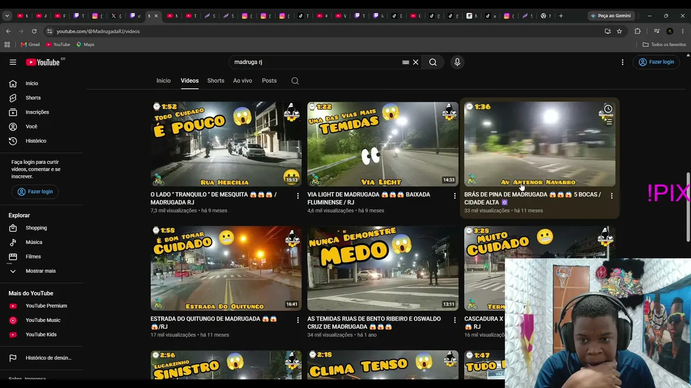Open the channel's Posts tab
Image resolution: width=691 pixels, height=388 pixels.
(x=269, y=81)
